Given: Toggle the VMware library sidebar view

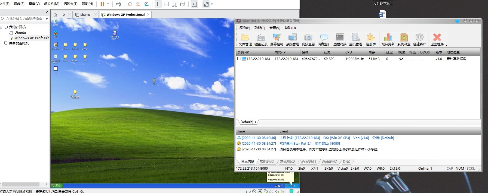Looking at the screenshot, I should tap(158, 4).
